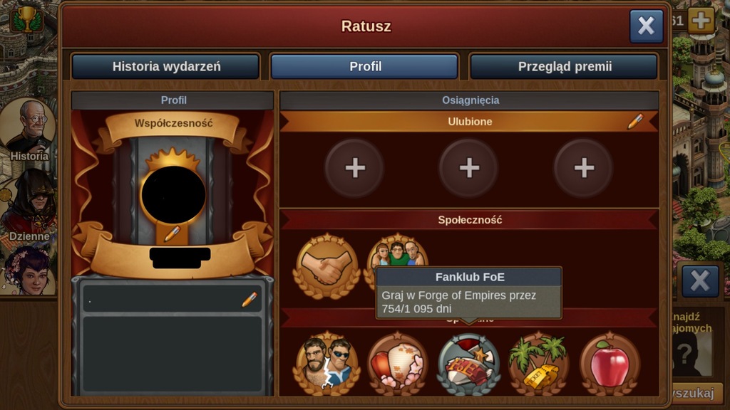This screenshot has height=410, width=730.
Task: Add first favorite achievement slot
Action: click(x=355, y=168)
